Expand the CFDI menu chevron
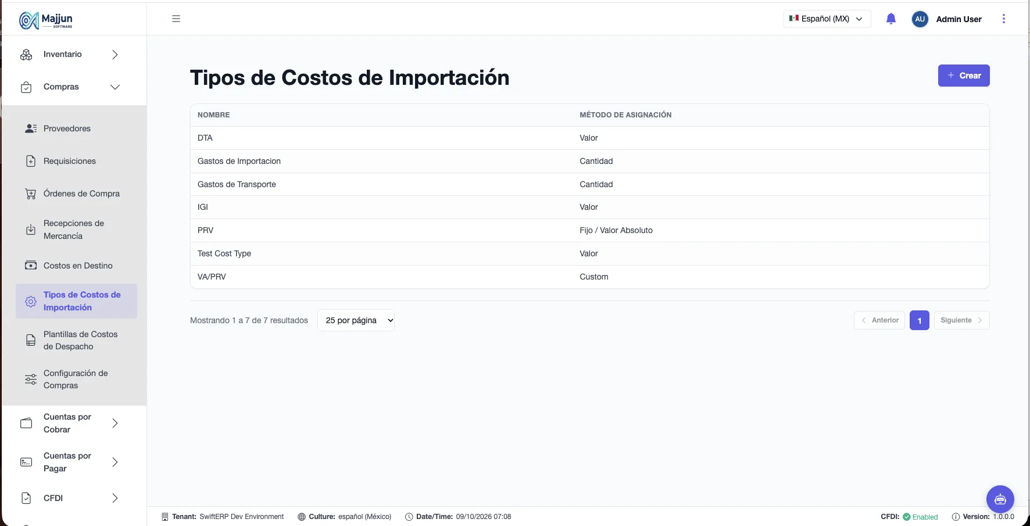The image size is (1030, 526). [x=115, y=498]
